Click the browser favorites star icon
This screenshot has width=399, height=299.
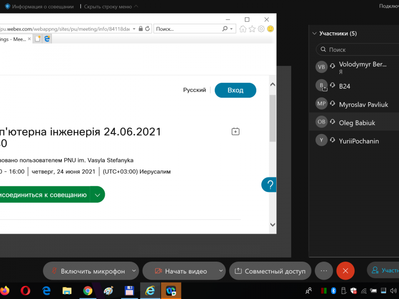[x=252, y=29]
